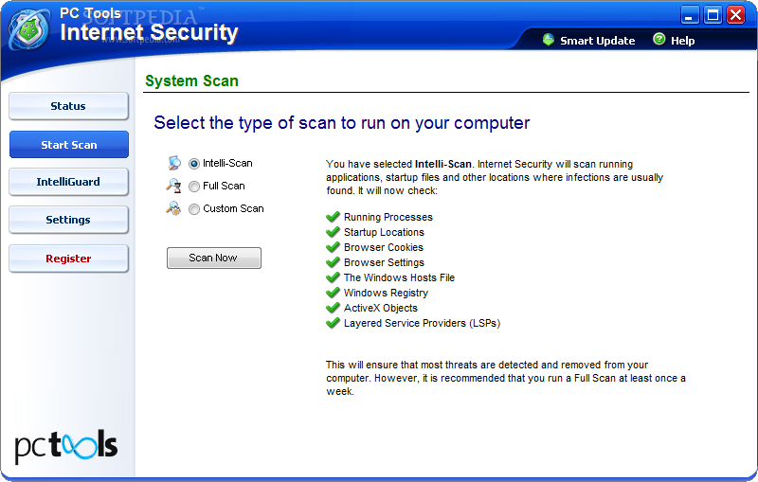This screenshot has height=482, width=758.
Task: Go to the Start Scan section
Action: coord(68,145)
